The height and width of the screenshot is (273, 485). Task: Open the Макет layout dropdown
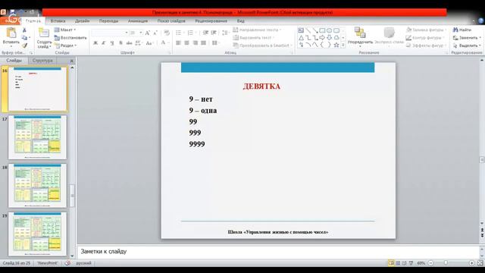coord(65,30)
